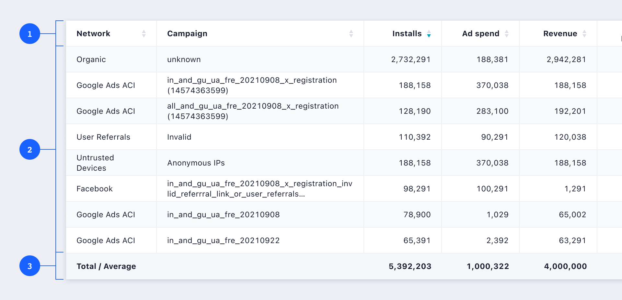Sort by Ad spend arrows icon
Image resolution: width=622 pixels, height=300 pixels.
click(x=507, y=34)
